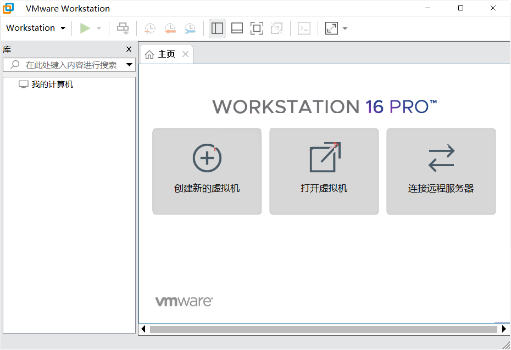Click 创建新的虚拟机 button

click(207, 171)
